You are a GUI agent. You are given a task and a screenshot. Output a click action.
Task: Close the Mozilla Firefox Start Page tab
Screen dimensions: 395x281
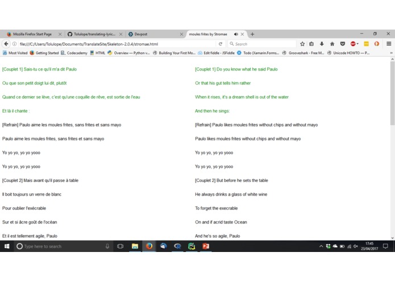click(60, 34)
